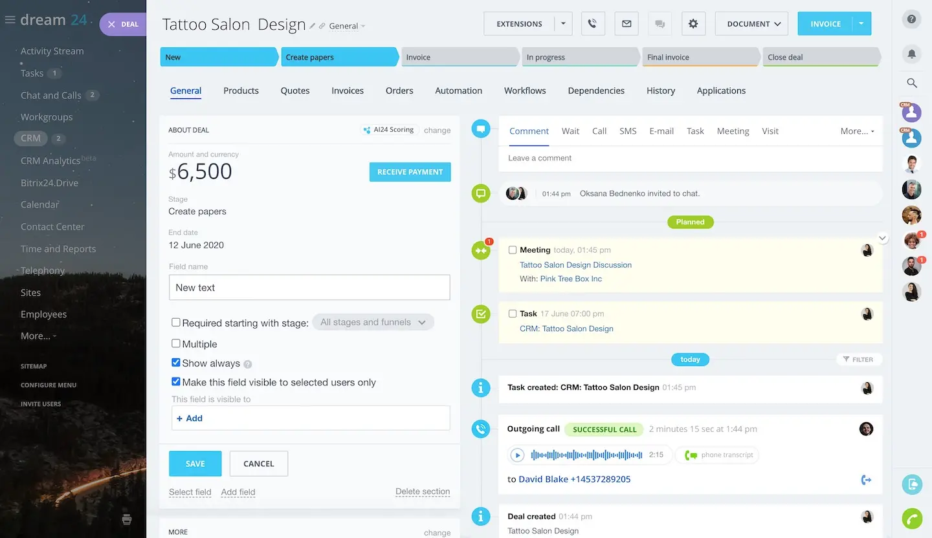Screen dimensions: 932x538
Task: Enable the Multiple checkbox
Action: pos(175,343)
